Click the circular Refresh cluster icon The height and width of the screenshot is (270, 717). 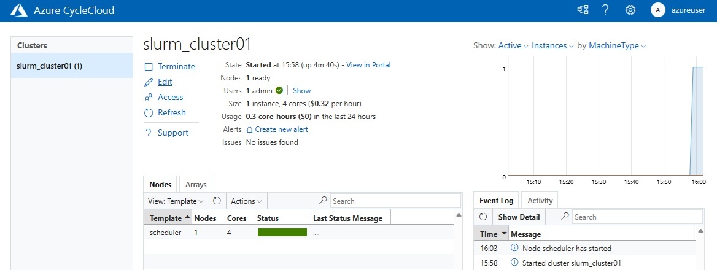[x=149, y=113]
